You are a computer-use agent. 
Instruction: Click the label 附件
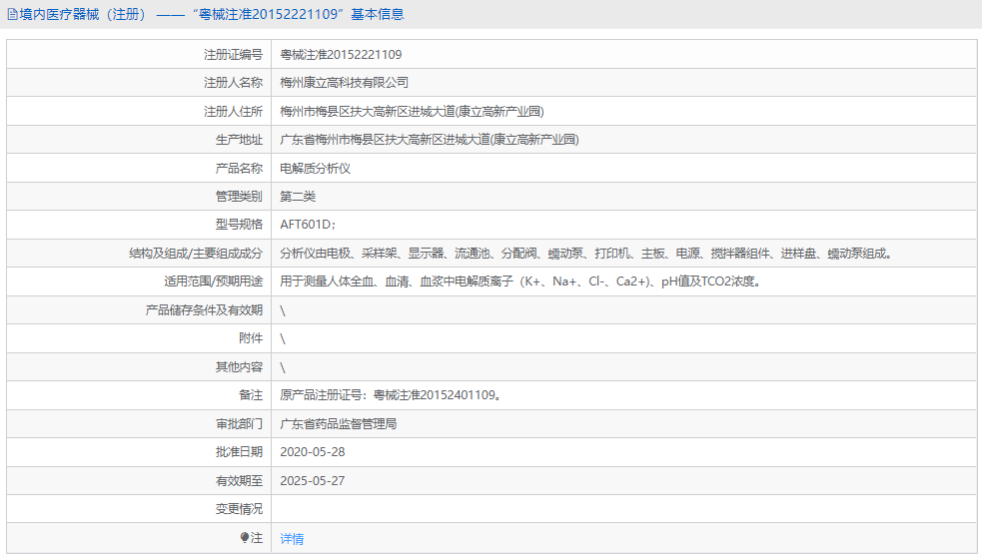click(x=251, y=338)
